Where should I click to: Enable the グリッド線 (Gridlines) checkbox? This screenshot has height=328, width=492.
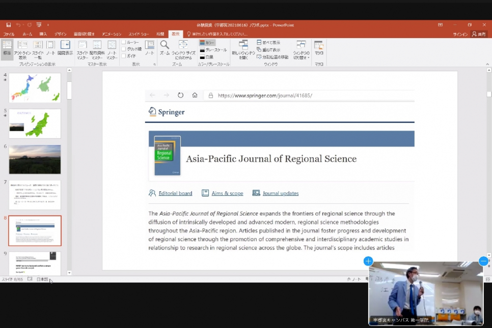tap(124, 49)
